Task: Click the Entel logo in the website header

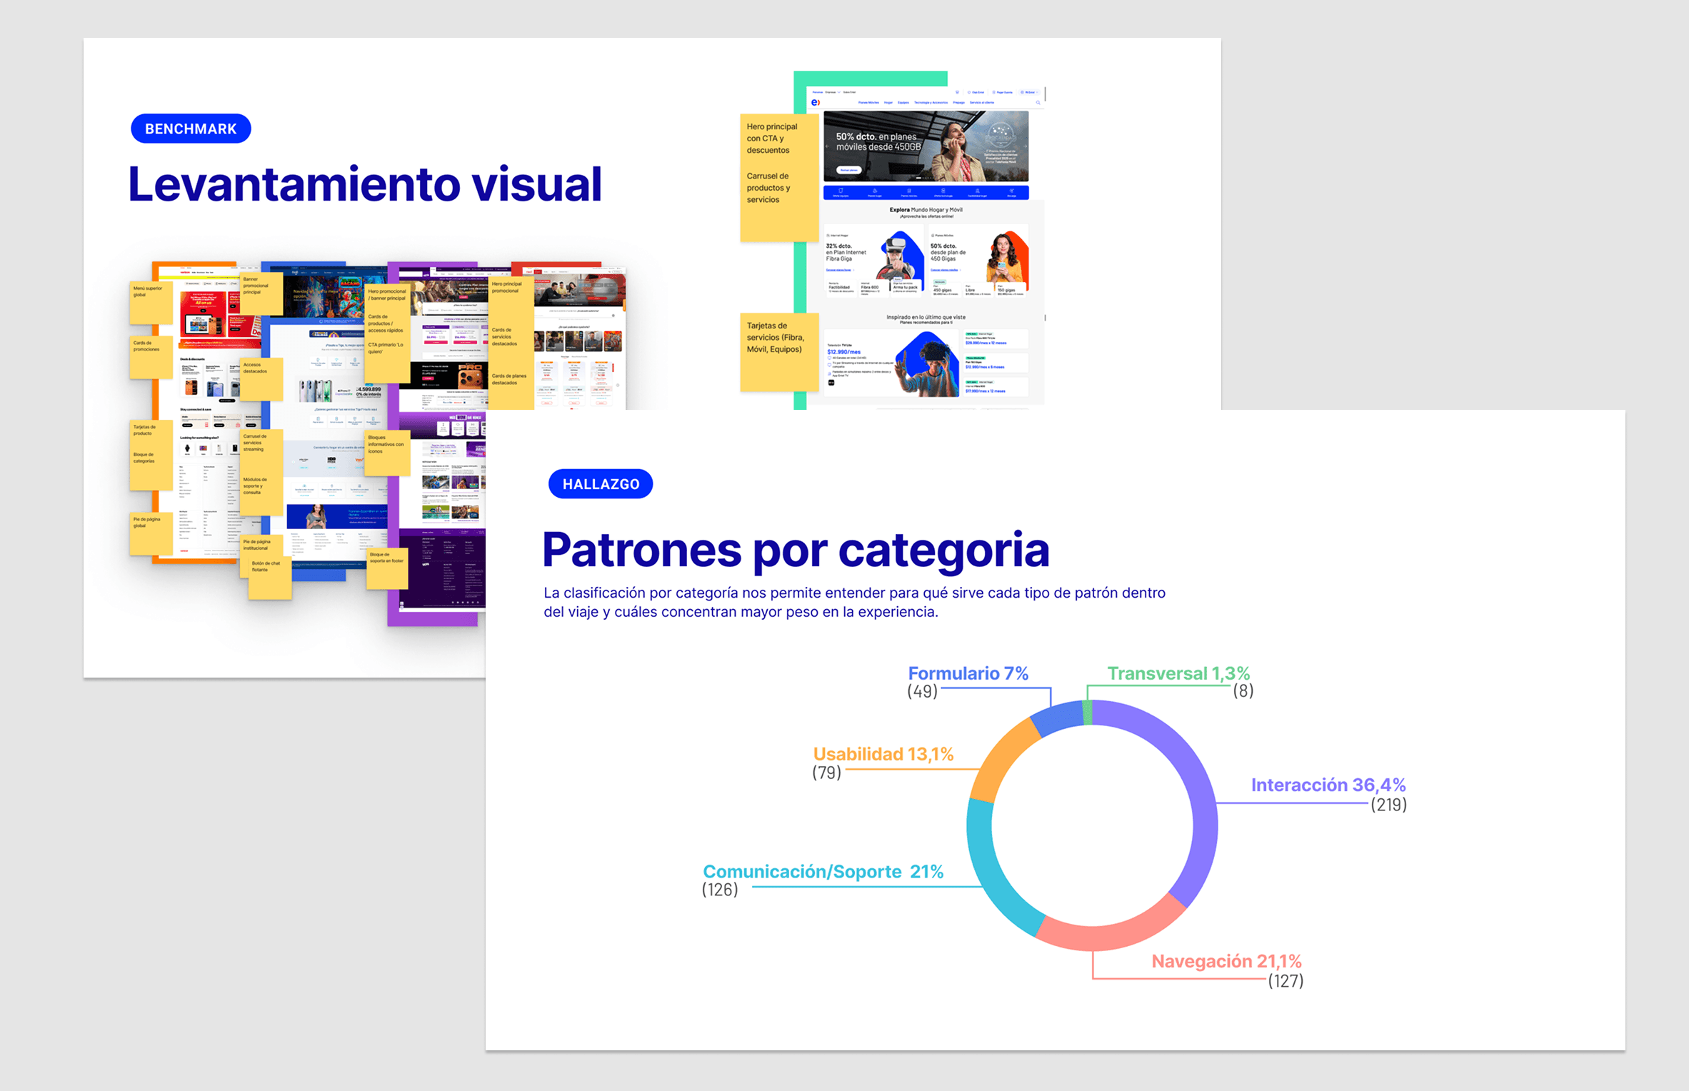Action: 816,102
